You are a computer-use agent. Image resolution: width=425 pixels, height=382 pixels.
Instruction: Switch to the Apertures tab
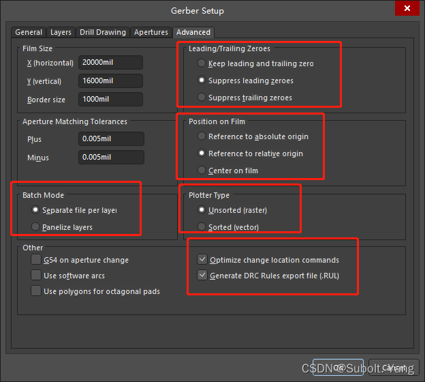[151, 32]
